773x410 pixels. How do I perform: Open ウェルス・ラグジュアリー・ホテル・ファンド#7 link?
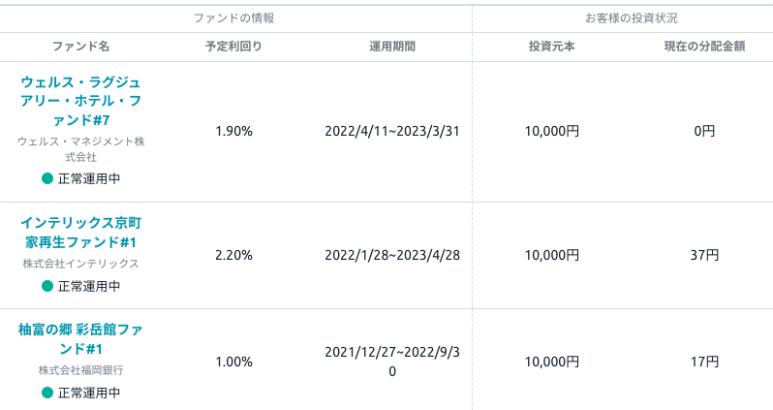tap(80, 101)
